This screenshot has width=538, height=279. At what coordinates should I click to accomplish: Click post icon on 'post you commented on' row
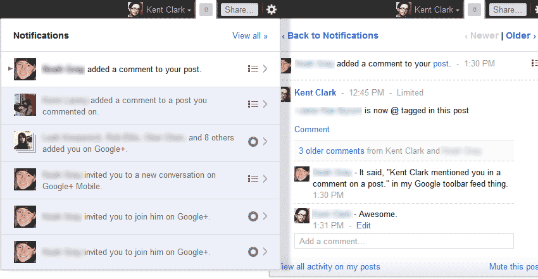[x=253, y=104]
